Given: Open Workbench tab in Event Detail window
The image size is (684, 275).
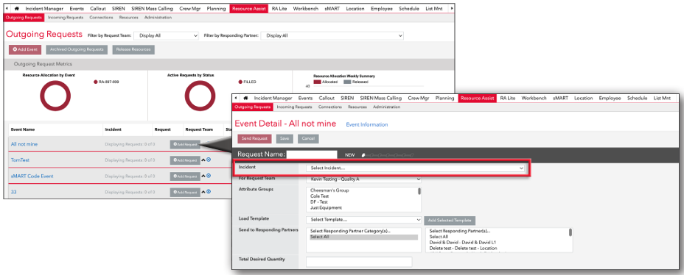Looking at the screenshot, I should coord(534,99).
